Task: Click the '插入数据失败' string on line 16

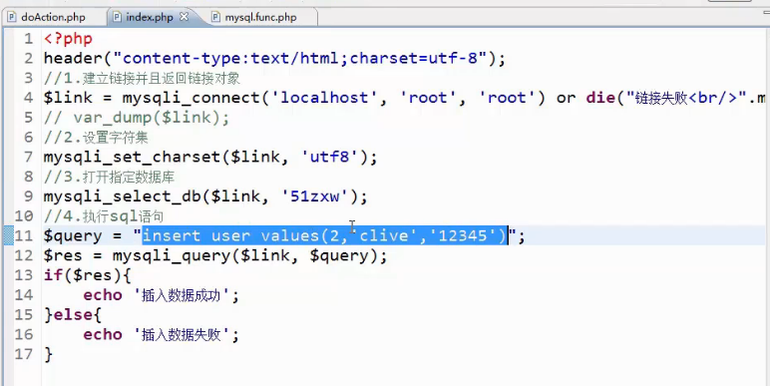Action: pos(182,334)
